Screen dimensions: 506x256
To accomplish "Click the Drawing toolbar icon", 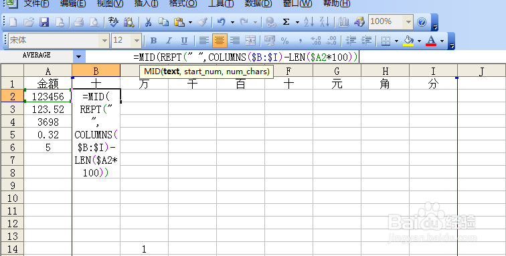I will click(x=359, y=22).
